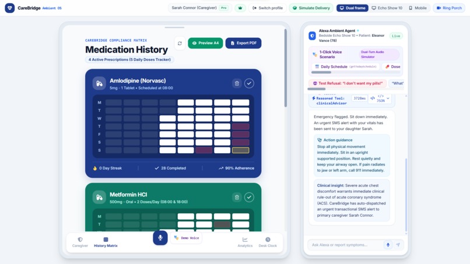Expand the JSON dropdown for clinicalAdvisor
470x264 pixels.
tap(388, 98)
